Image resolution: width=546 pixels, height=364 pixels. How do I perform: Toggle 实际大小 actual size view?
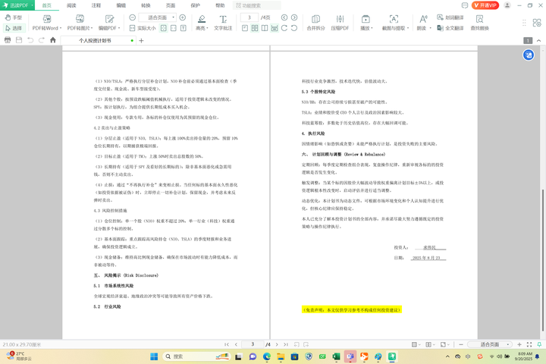143,28
